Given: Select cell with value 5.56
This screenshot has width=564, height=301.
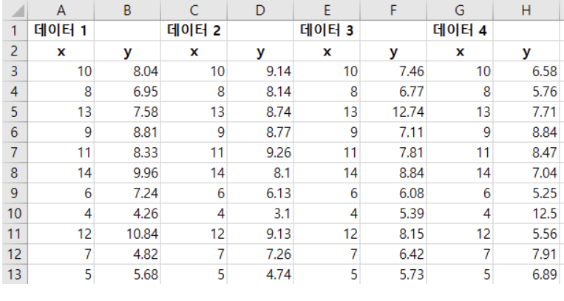Looking at the screenshot, I should pyautogui.click(x=526, y=234).
